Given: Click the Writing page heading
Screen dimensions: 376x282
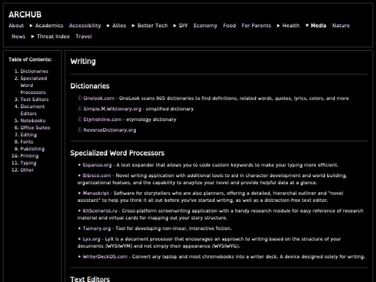Looking at the screenshot, I should 83,61.
